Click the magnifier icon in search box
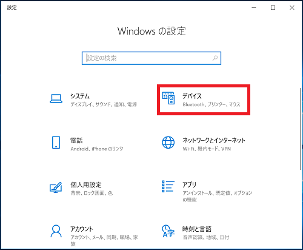 tap(215, 58)
